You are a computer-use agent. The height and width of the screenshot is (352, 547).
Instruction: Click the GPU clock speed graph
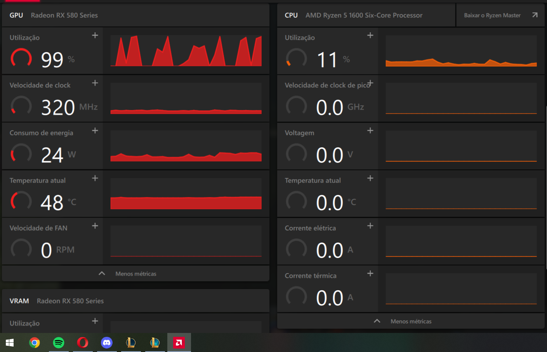[x=186, y=98]
